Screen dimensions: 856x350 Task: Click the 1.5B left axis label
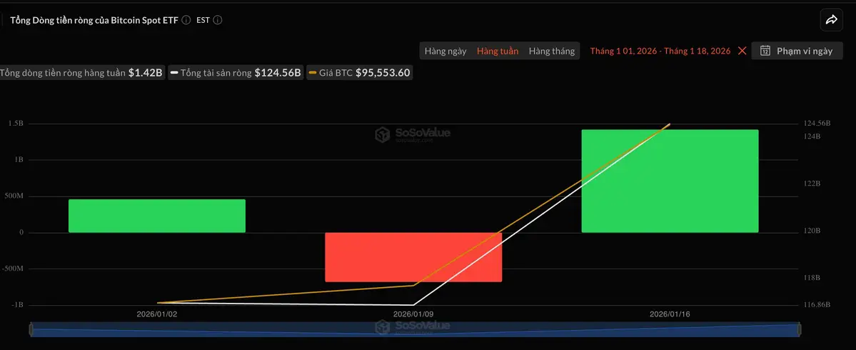[x=16, y=124]
